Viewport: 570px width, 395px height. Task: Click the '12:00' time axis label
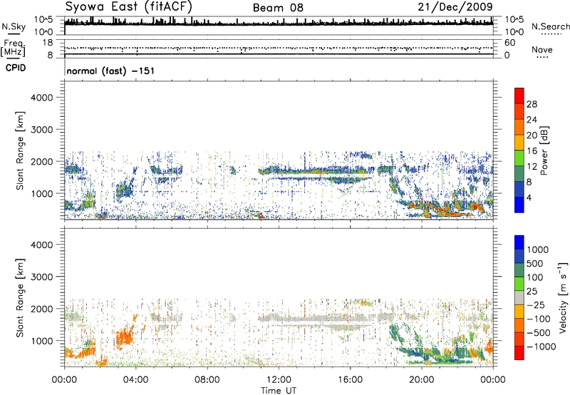click(279, 380)
